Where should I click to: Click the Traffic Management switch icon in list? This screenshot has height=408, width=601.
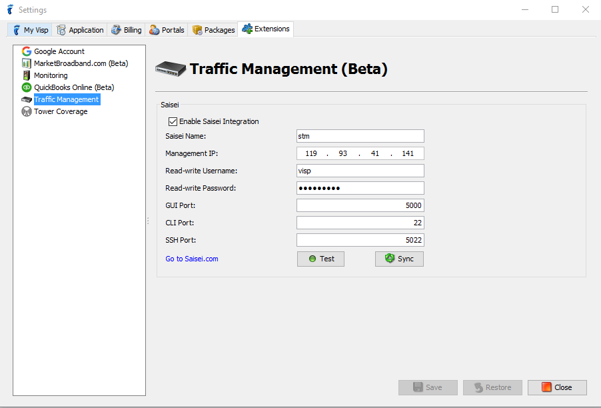point(27,99)
